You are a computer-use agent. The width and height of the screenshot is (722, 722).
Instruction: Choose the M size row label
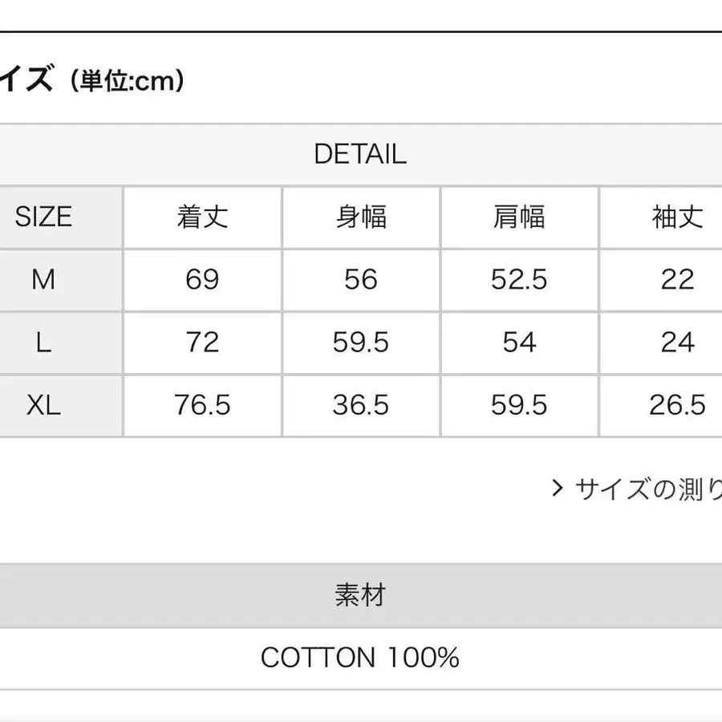[43, 279]
